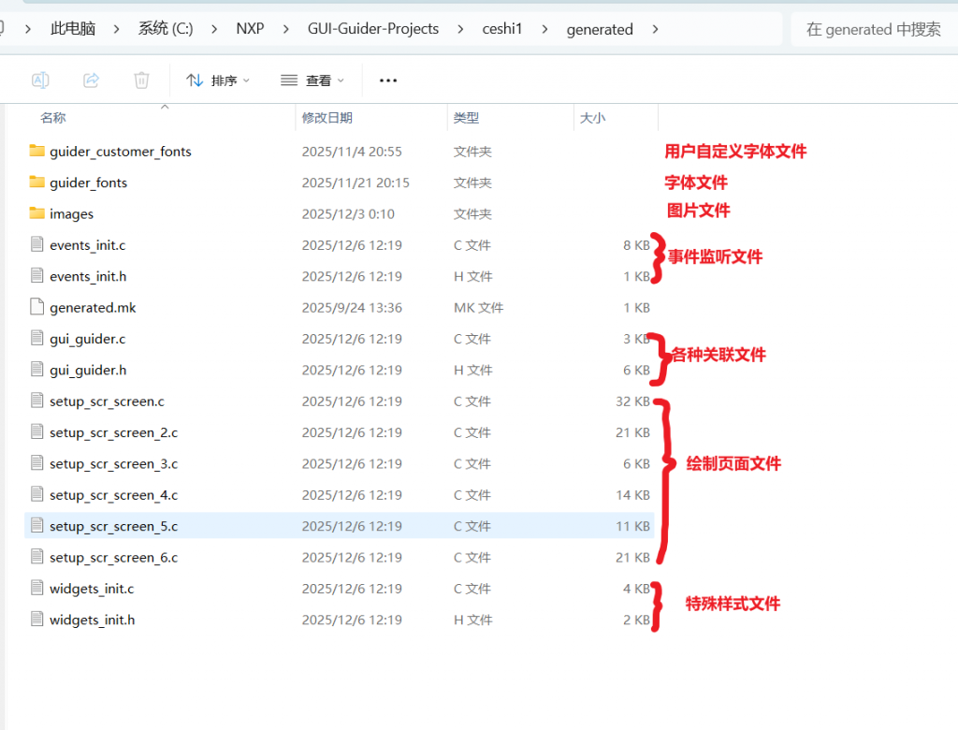This screenshot has height=730, width=958.
Task: Click the search generated input box
Action: pyautogui.click(x=873, y=29)
